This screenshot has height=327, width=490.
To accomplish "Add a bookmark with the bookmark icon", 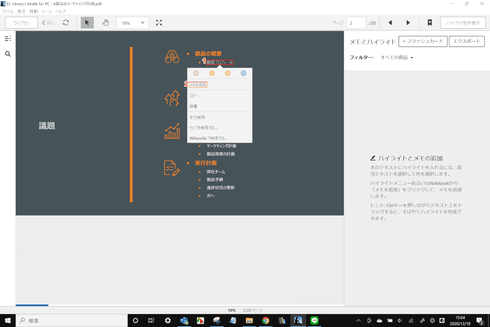I will [430, 23].
